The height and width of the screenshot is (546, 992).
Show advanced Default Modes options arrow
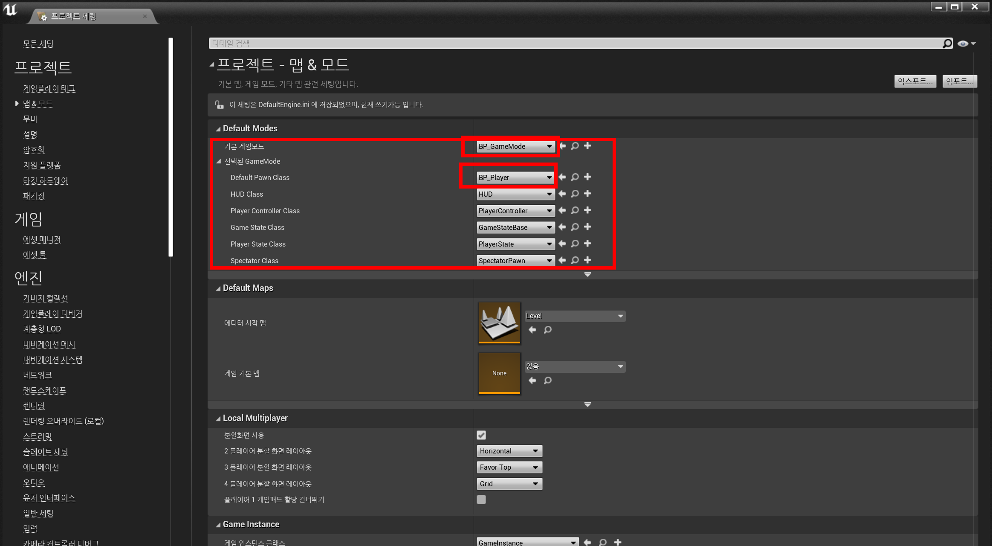click(x=587, y=275)
